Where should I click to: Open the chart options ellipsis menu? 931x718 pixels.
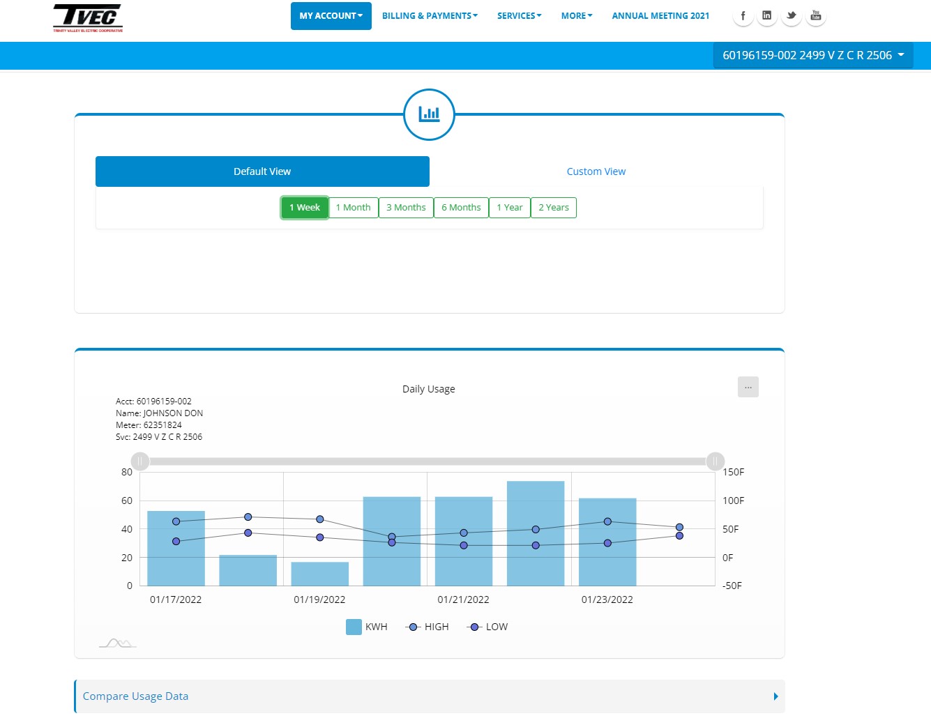(x=748, y=387)
